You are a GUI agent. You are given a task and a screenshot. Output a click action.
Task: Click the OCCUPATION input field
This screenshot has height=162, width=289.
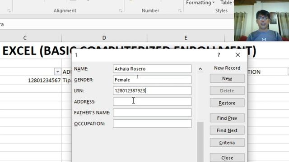pyautogui.click(x=152, y=124)
